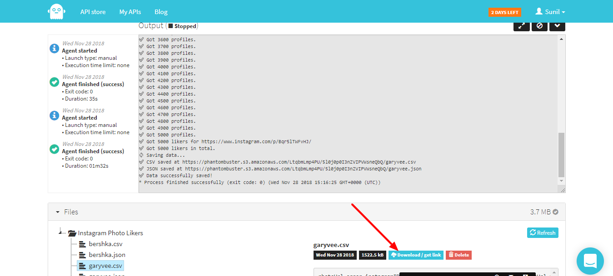Click the green check icon for Duration: 01m32s entry

(55, 149)
